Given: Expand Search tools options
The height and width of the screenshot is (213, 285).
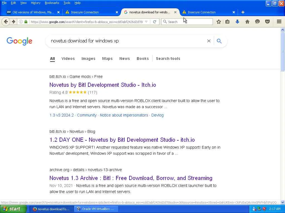Looking at the screenshot, I should (168, 59).
